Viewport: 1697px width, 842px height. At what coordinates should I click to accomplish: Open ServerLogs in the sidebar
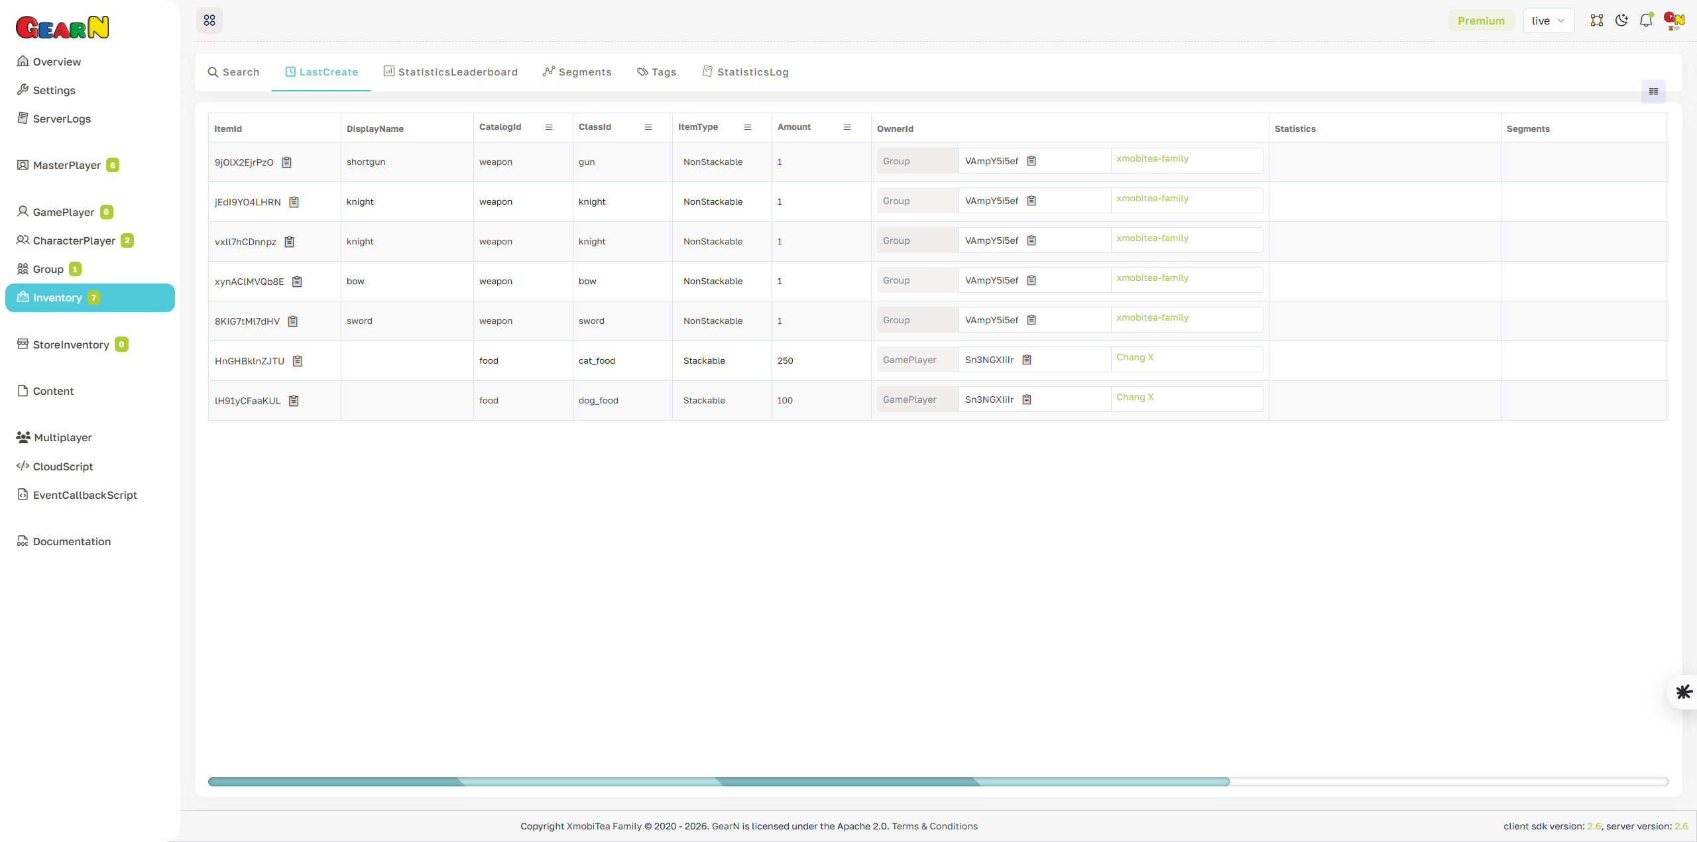point(62,118)
